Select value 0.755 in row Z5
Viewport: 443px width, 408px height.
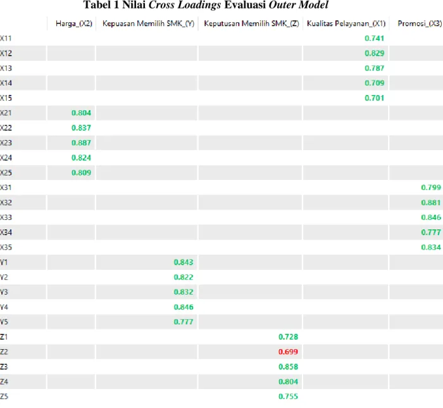click(289, 397)
